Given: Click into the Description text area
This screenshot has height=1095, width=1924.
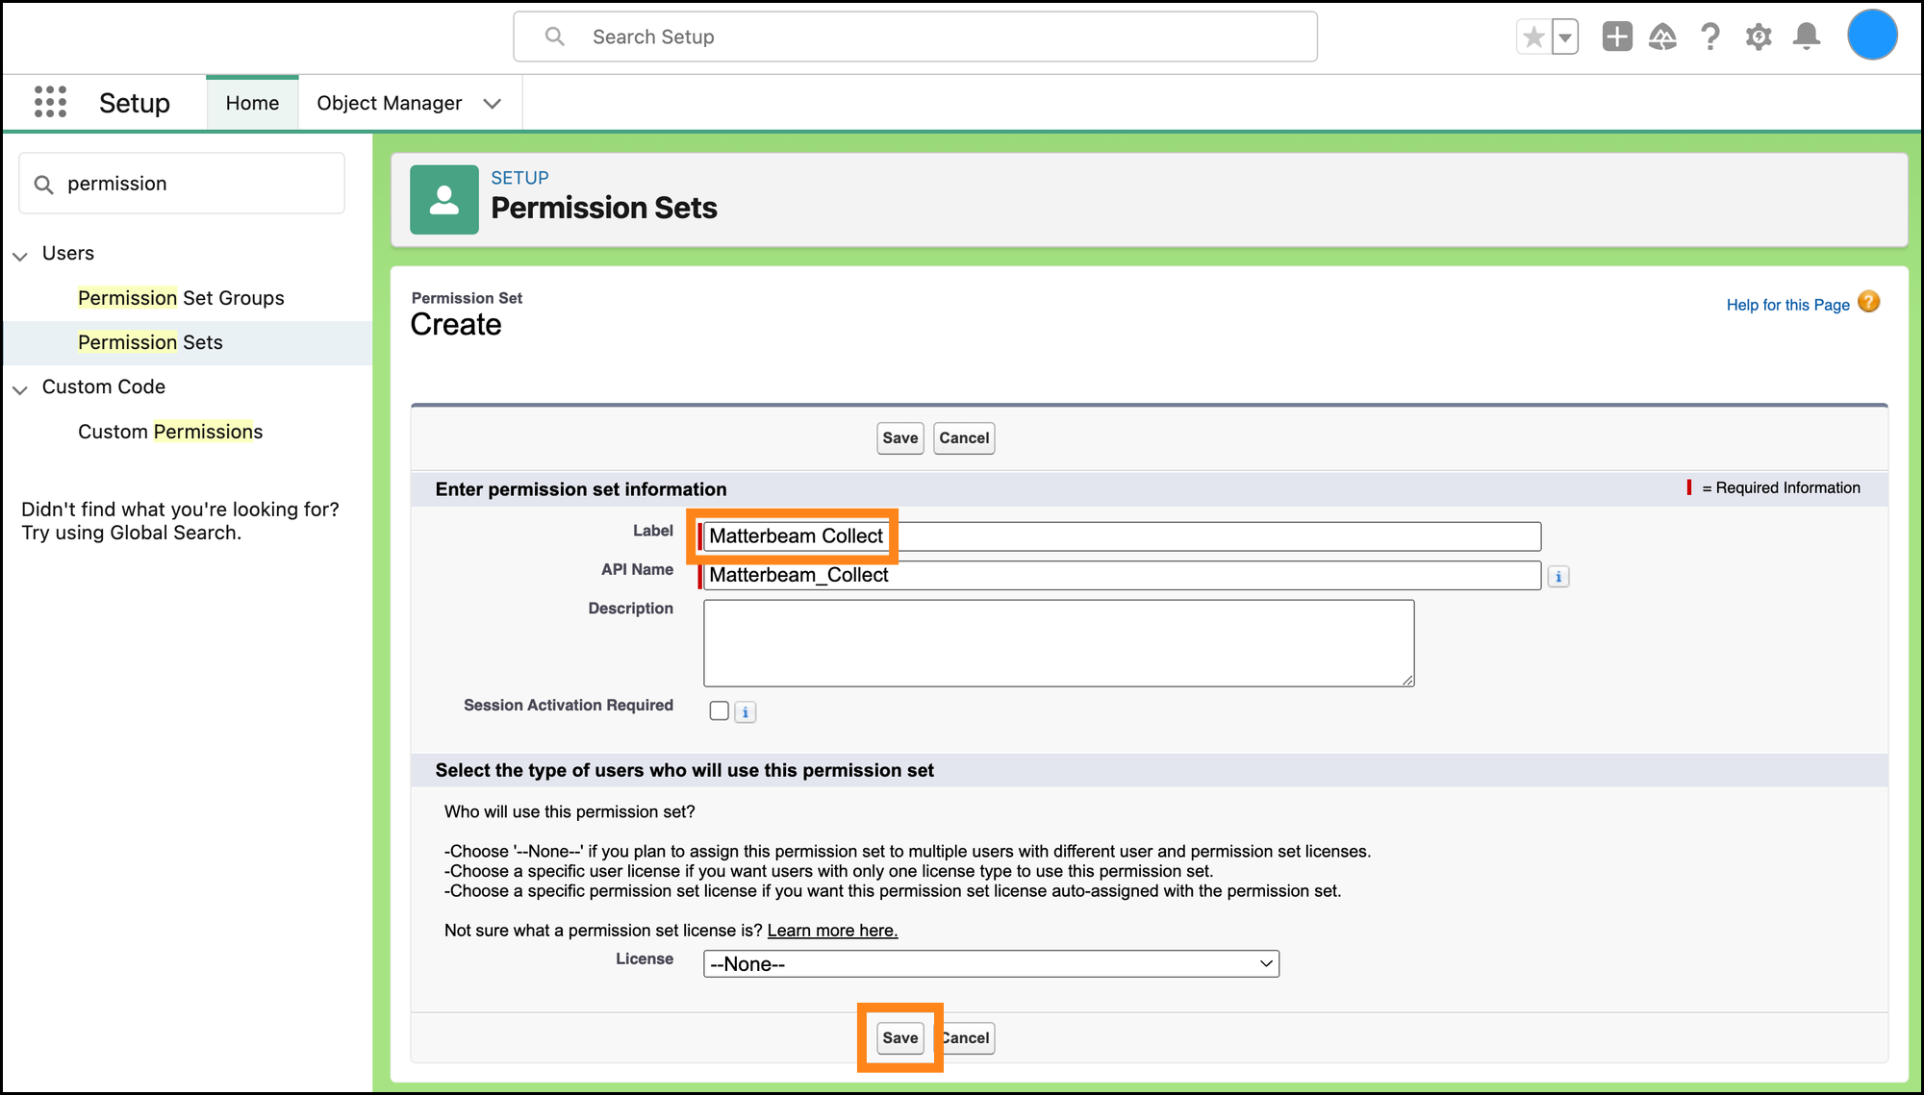Looking at the screenshot, I should (x=1058, y=643).
